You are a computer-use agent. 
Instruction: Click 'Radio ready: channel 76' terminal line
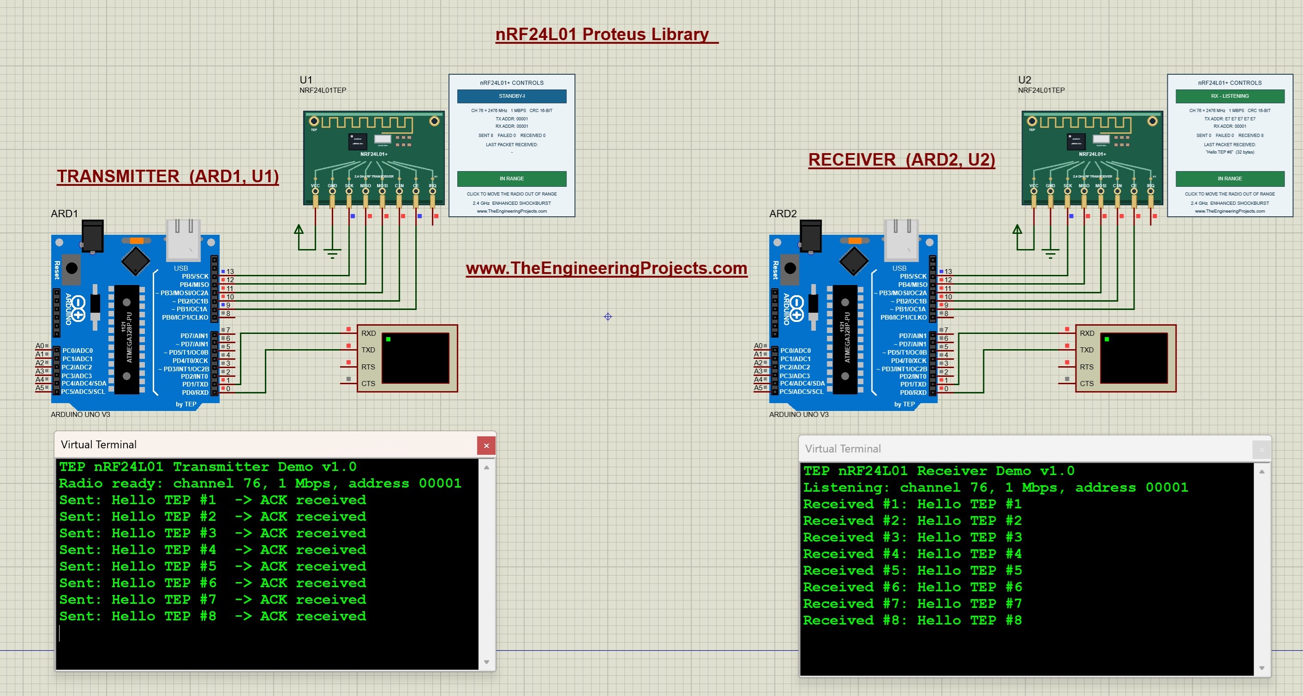click(260, 483)
